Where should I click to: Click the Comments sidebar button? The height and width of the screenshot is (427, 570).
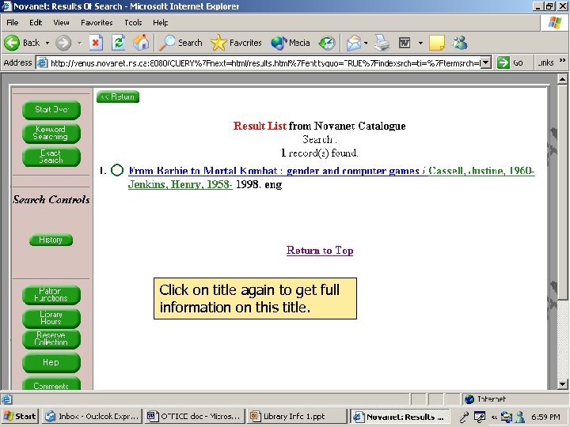tap(51, 385)
